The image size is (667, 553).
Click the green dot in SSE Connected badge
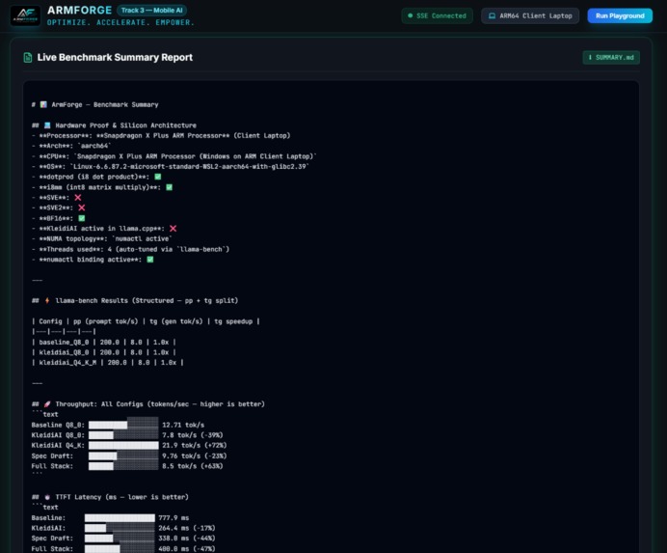(410, 15)
